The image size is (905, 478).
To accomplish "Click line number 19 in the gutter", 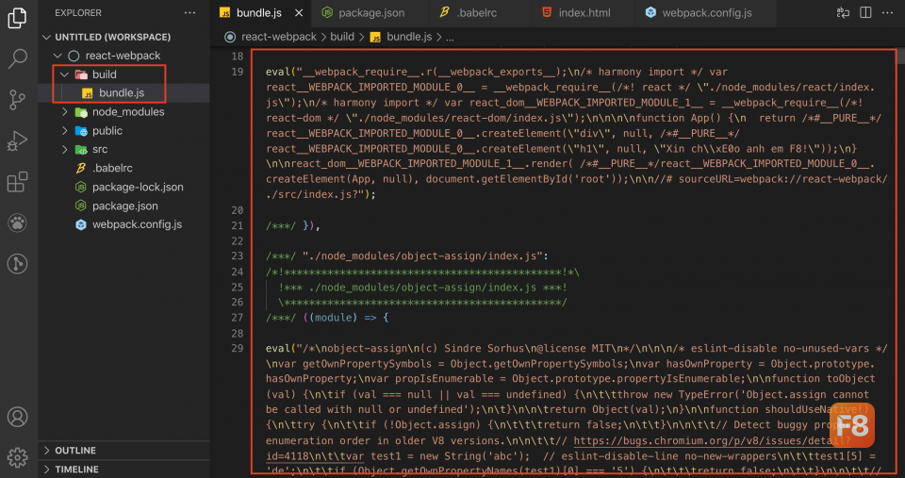I will click(x=238, y=73).
